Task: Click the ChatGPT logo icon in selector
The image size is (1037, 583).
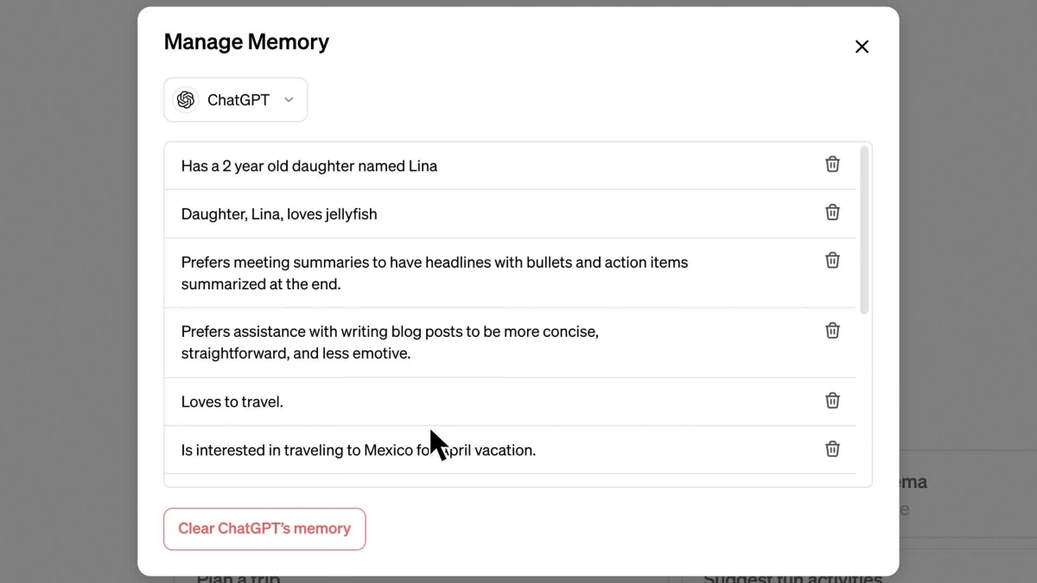Action: point(185,100)
